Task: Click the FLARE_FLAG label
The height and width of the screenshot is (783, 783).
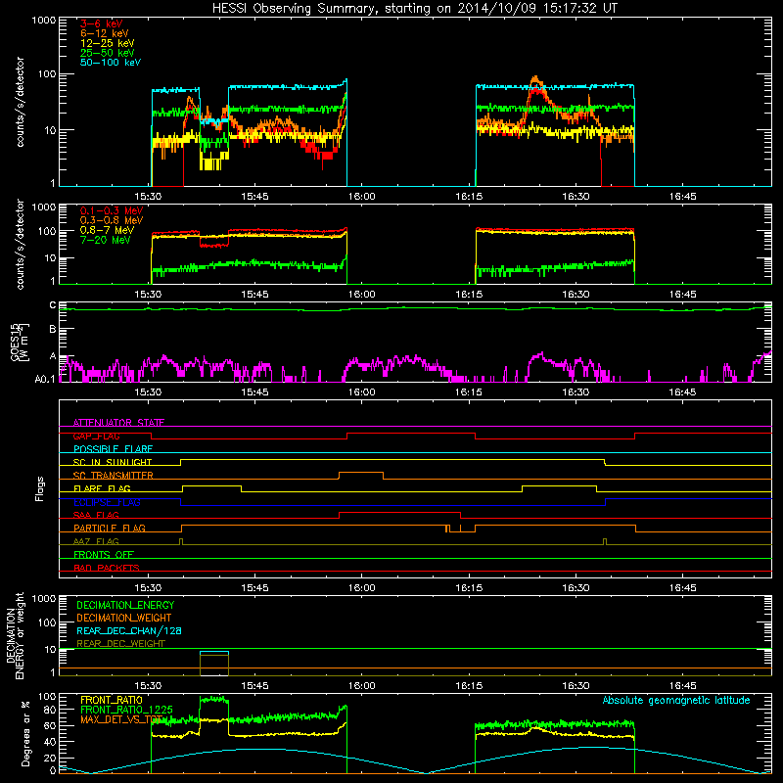Action: tap(102, 488)
